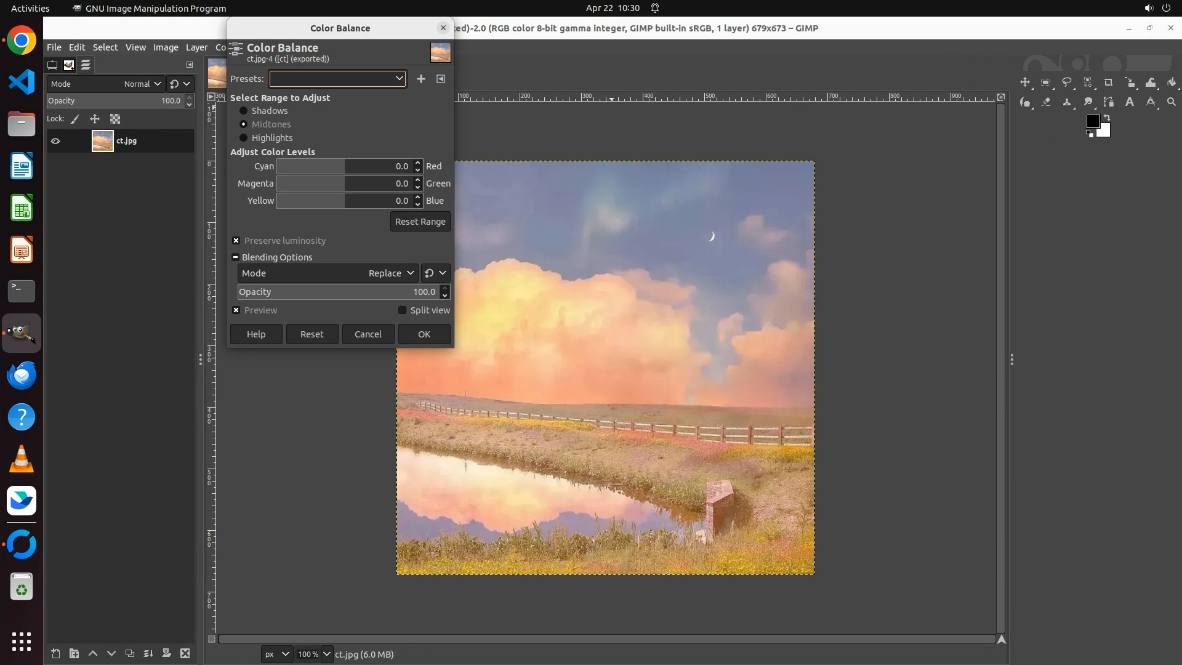Select the Bucket Fill tool
The width and height of the screenshot is (1182, 665).
pos(1172,83)
